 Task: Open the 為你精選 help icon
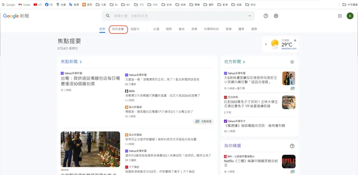tap(292, 146)
